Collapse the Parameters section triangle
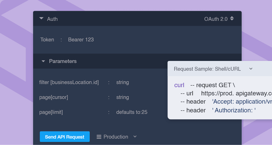The image size is (272, 145). [x=43, y=61]
